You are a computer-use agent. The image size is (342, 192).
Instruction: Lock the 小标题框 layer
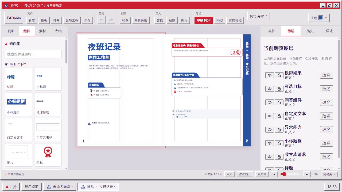(x=279, y=143)
